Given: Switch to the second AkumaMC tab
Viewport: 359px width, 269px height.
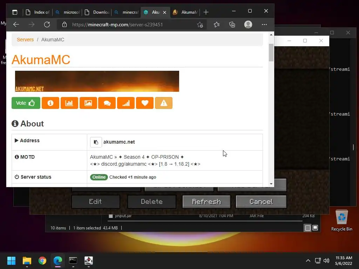Looking at the screenshot, I should click(x=185, y=12).
